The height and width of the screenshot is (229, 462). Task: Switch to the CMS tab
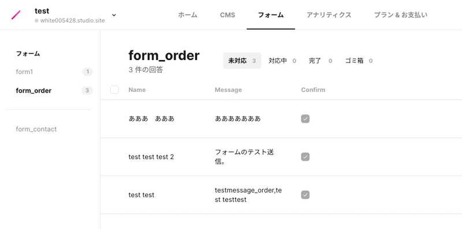point(228,15)
